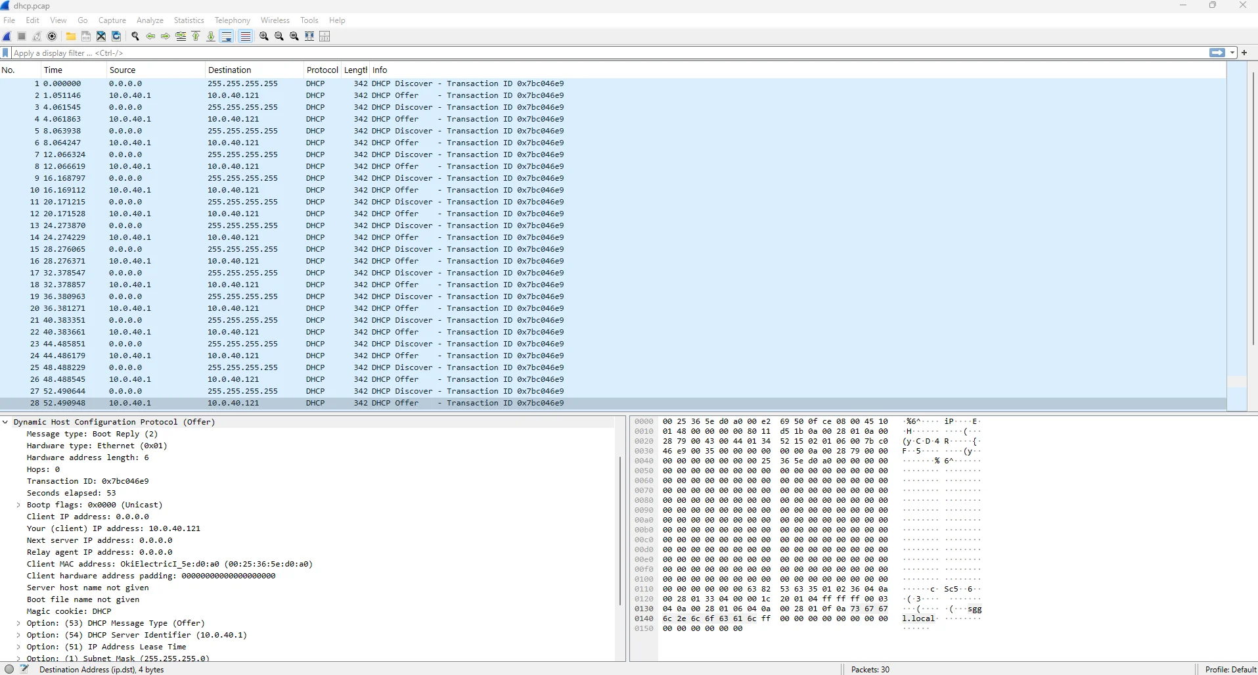The width and height of the screenshot is (1258, 675).
Task: Zoom out the main window text
Action: (279, 36)
